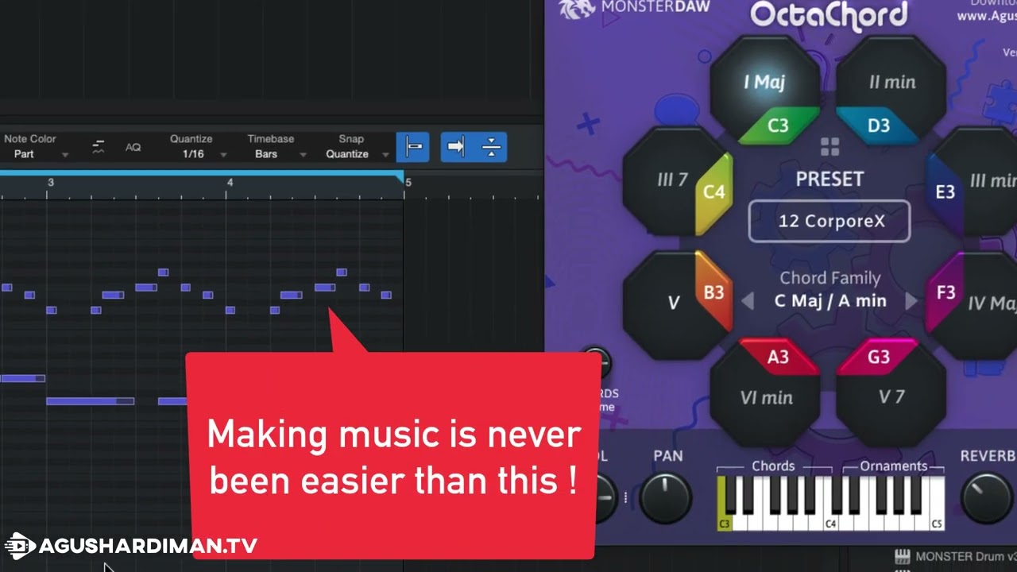Toggle the AQ auto quantize button

coord(133,147)
